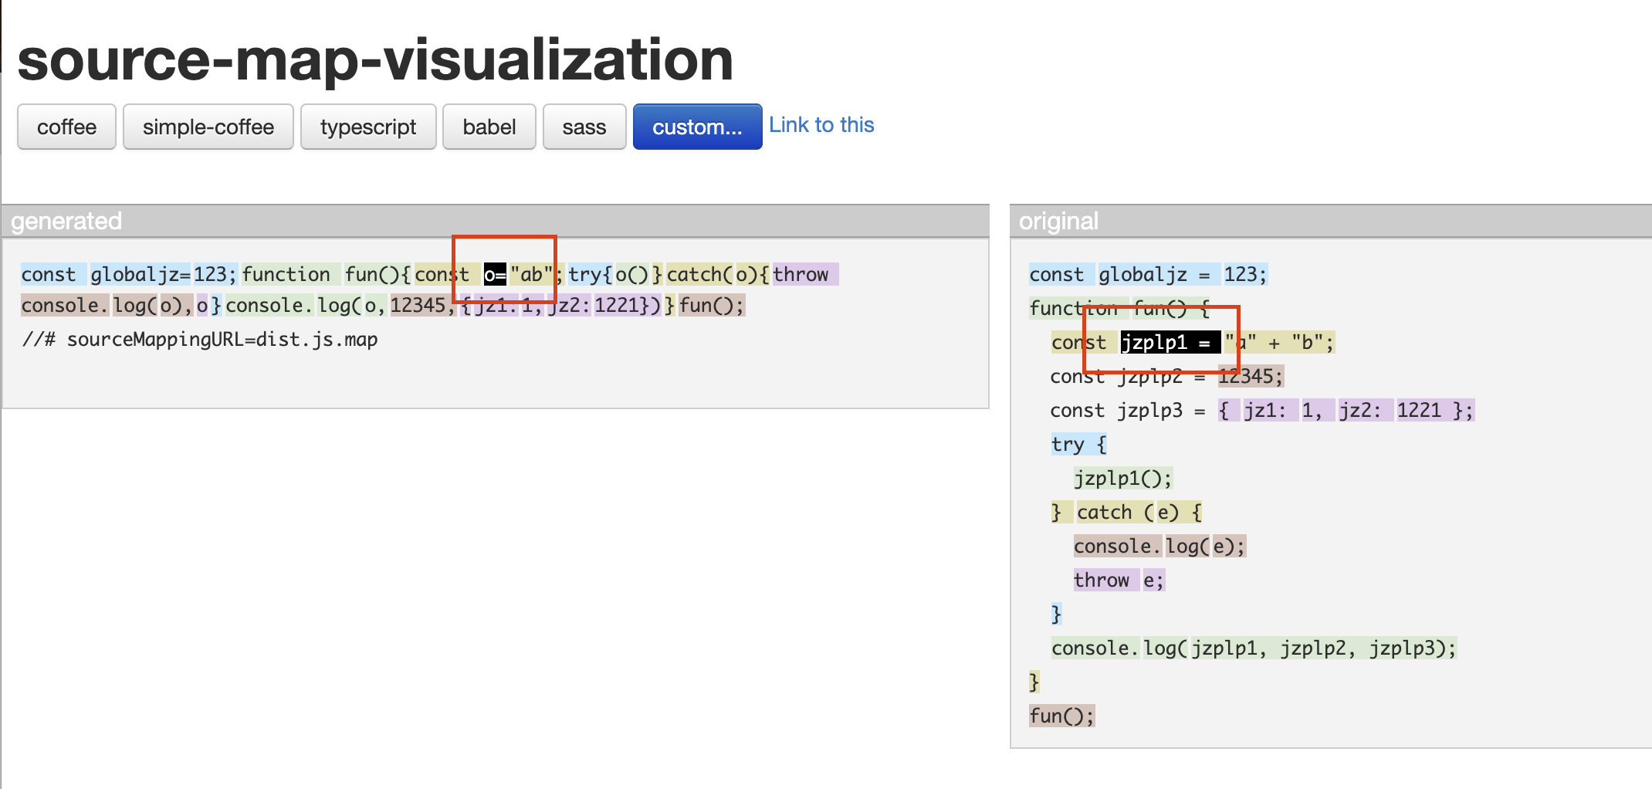Click the generated panel header
Screen dimensions: 1652x789
point(496,221)
